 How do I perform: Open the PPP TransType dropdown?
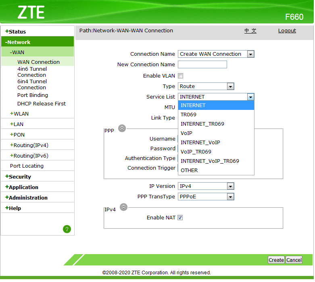206,197
